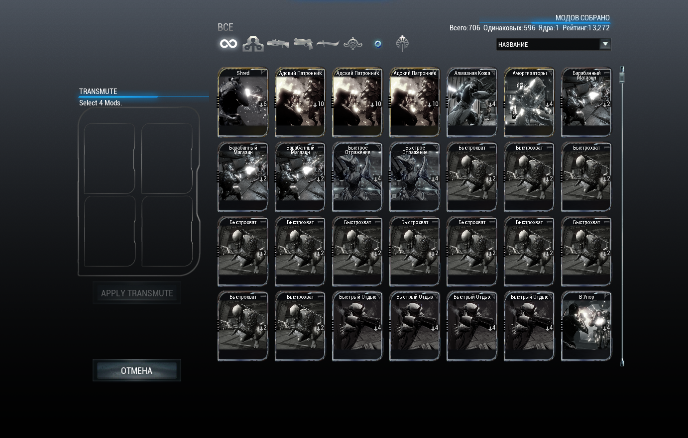This screenshot has height=438, width=688.
Task: Select the В Упор mod card
Action: click(x=586, y=326)
